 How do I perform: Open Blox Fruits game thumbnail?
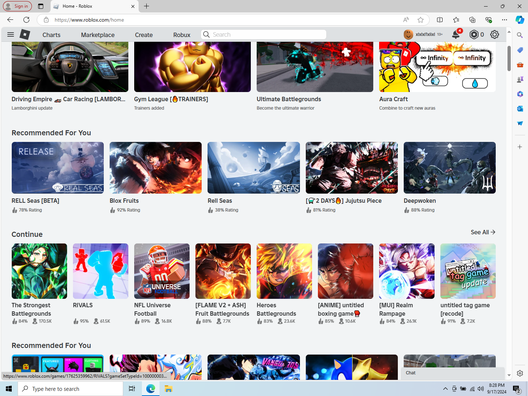[x=155, y=168]
